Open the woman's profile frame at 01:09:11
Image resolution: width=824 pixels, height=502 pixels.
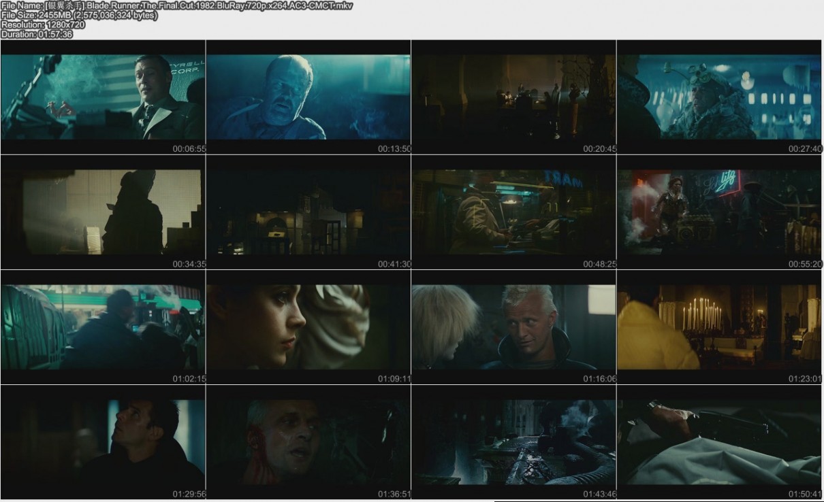point(308,327)
